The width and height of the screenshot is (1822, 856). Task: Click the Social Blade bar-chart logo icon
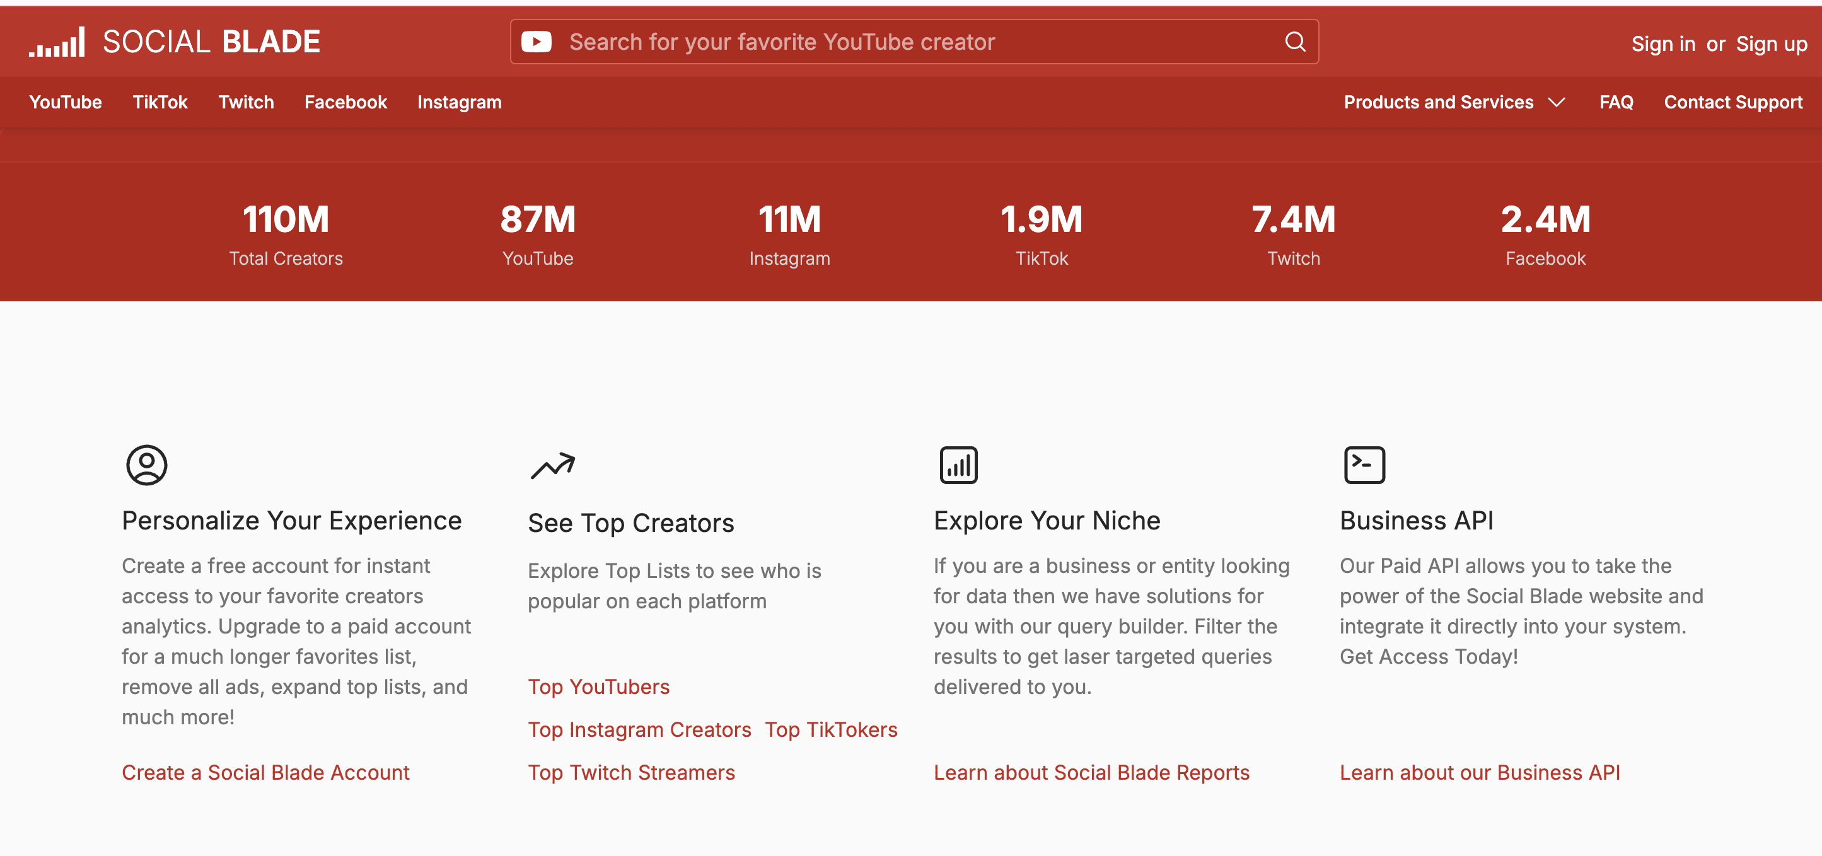coord(57,42)
